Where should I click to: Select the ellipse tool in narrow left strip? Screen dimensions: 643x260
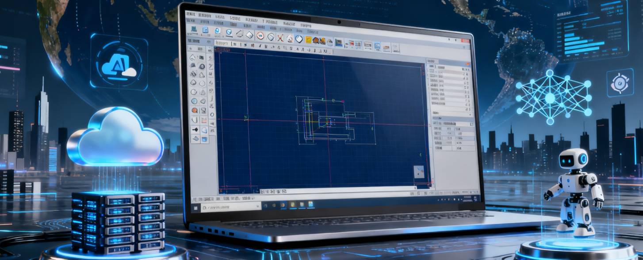[x=212, y=115]
